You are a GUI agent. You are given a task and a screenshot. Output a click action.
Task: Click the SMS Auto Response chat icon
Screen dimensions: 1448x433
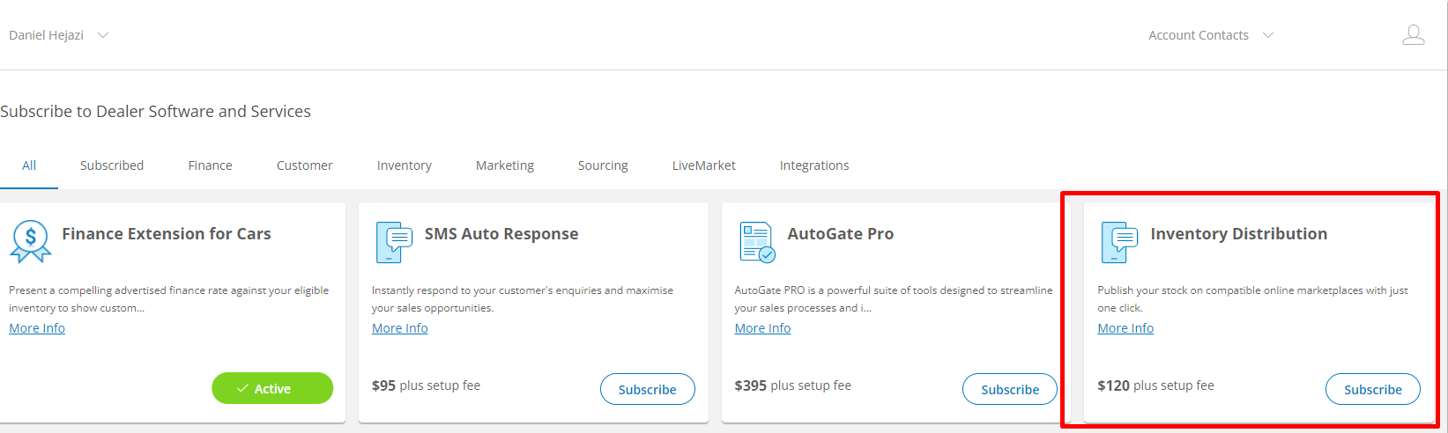point(394,242)
